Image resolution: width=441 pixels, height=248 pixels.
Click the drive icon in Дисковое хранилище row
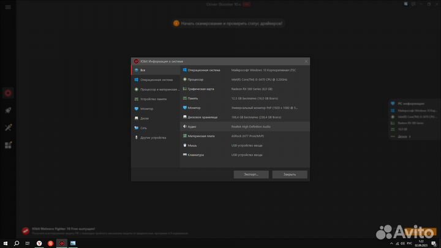[x=185, y=117]
